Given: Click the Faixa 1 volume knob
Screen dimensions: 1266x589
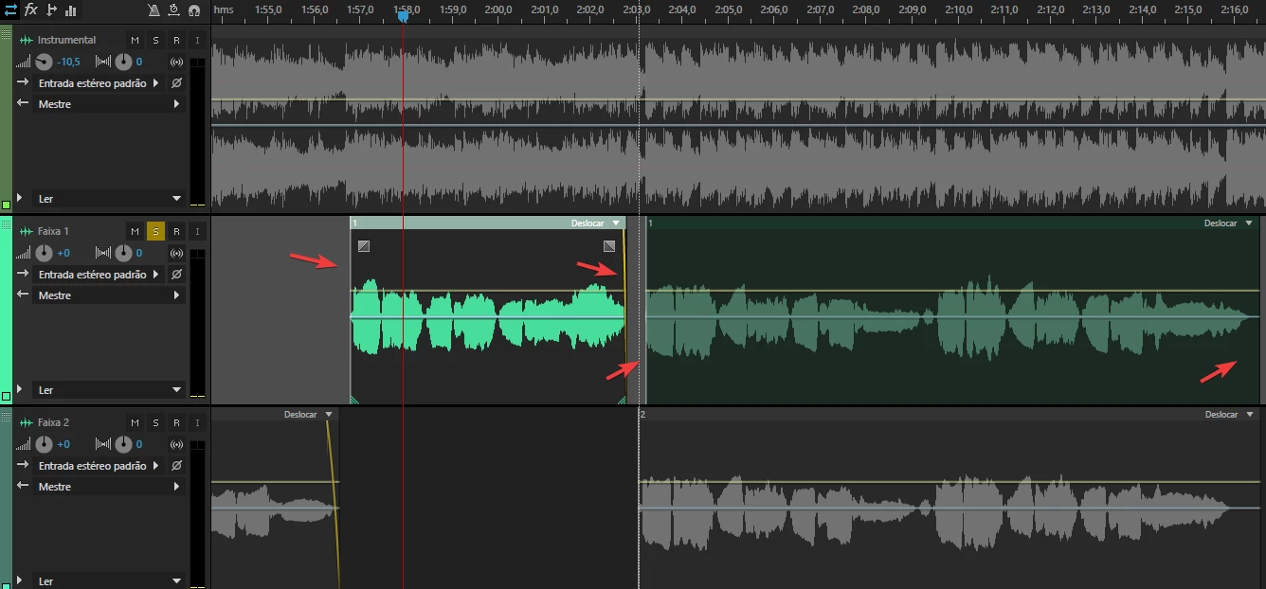Looking at the screenshot, I should click(45, 254).
